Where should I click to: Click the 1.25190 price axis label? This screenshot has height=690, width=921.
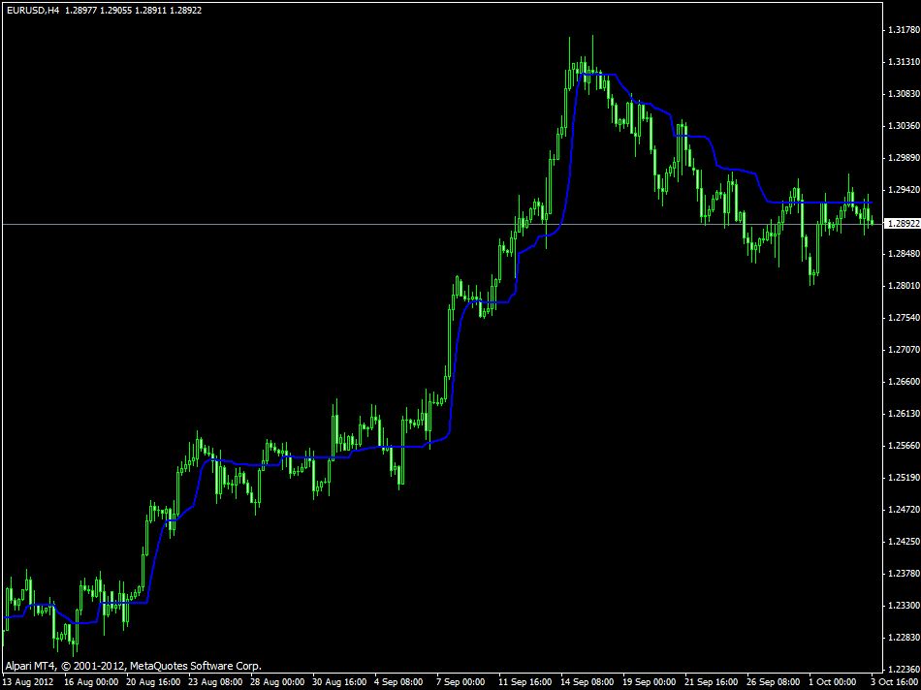903,478
